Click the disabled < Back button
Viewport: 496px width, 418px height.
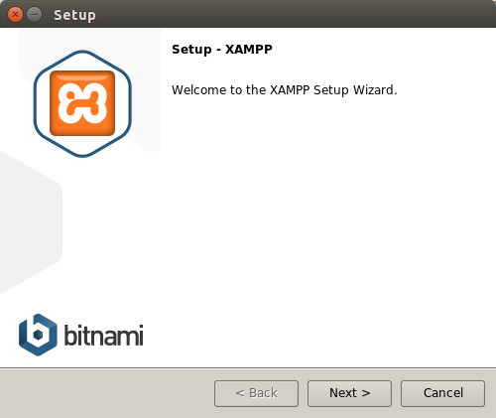tap(256, 393)
